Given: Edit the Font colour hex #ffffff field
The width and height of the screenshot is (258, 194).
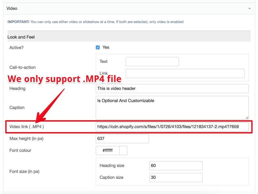Looking at the screenshot, I should coord(107,151).
